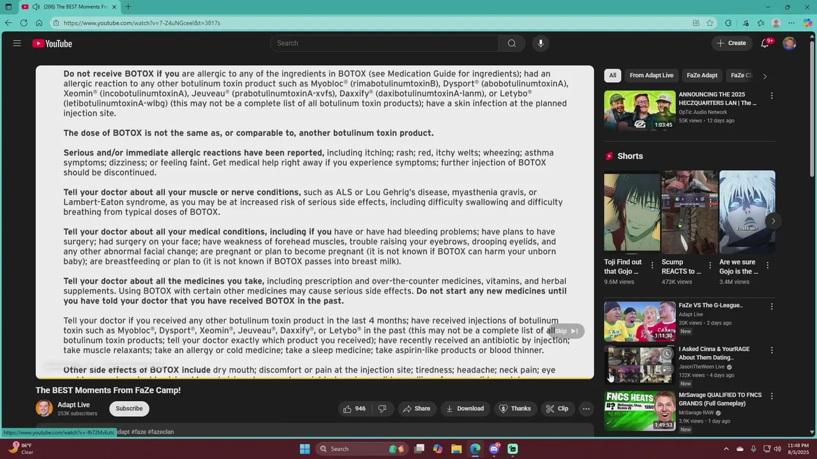Viewport: 817px width, 459px height.
Task: Open the Windows Start menu
Action: [305, 449]
